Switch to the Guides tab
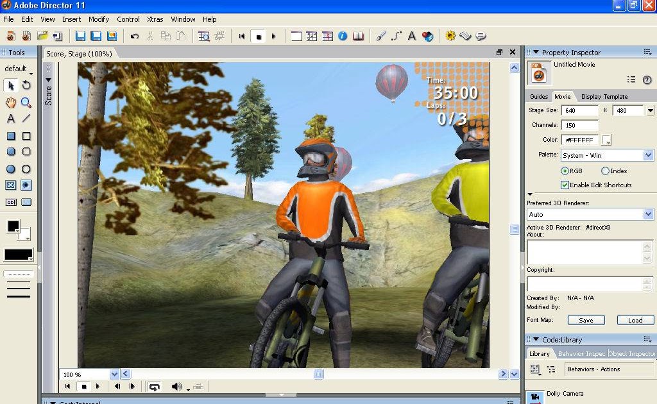Viewport: 657px width, 404px height. click(539, 97)
